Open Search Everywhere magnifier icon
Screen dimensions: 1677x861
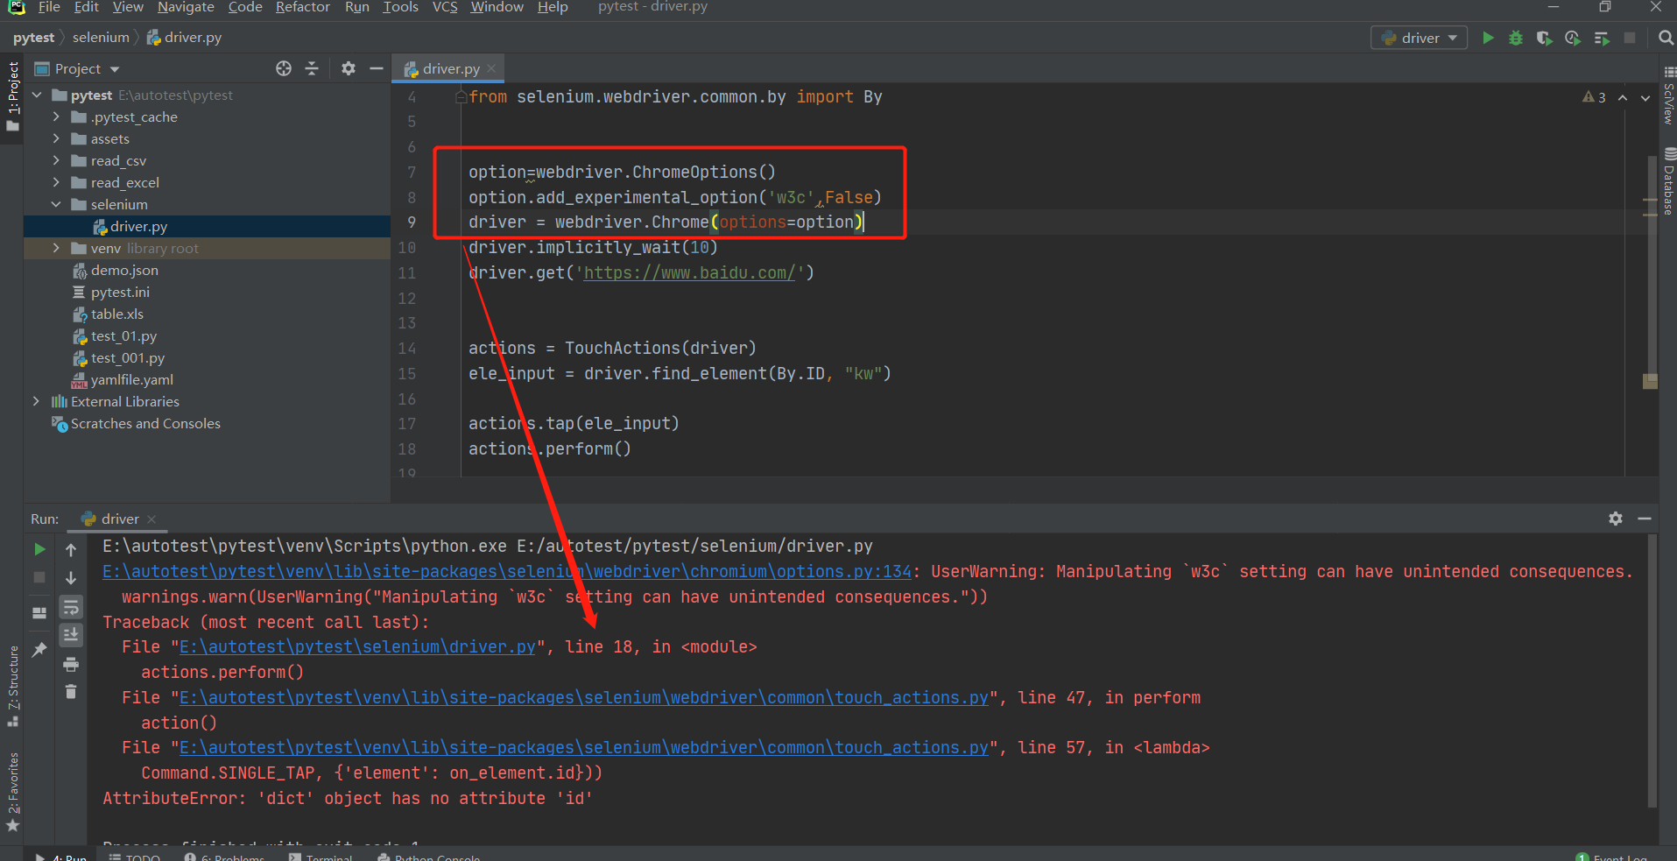tap(1666, 38)
